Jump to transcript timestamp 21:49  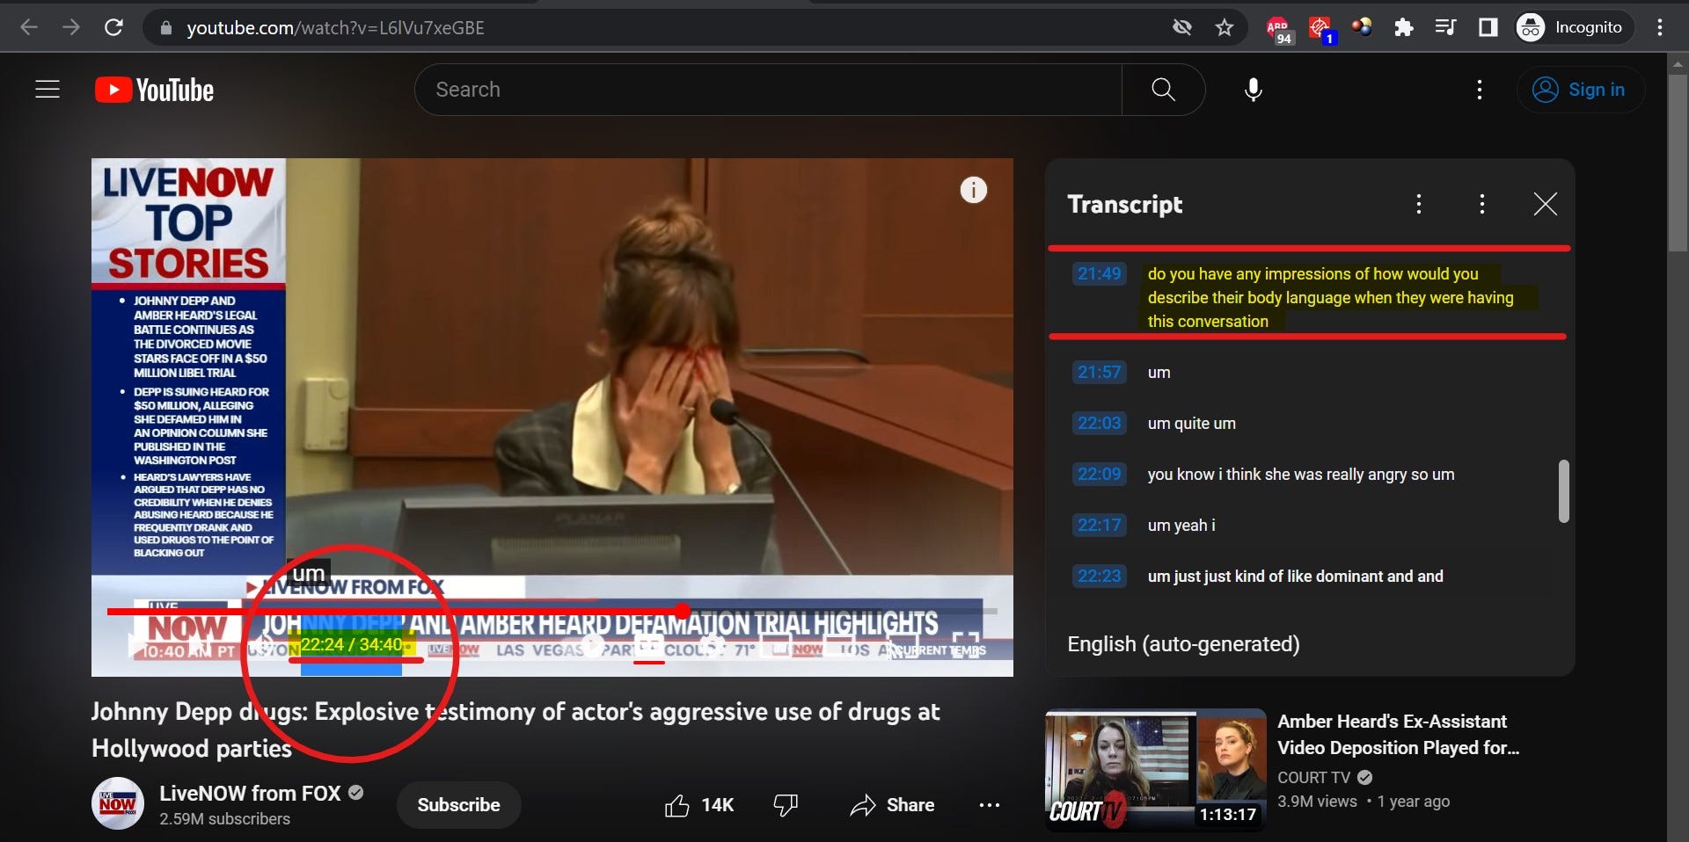coord(1100,273)
